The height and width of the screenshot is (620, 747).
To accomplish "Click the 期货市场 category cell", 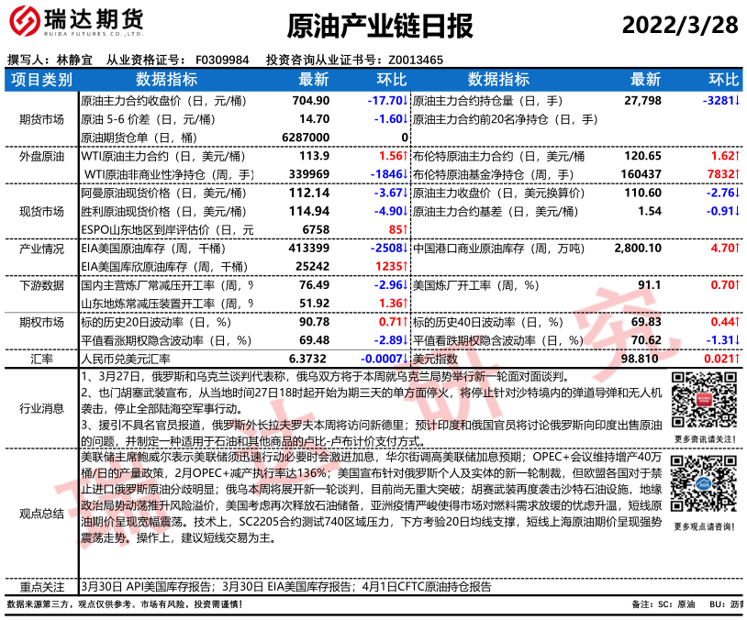I will [41, 119].
